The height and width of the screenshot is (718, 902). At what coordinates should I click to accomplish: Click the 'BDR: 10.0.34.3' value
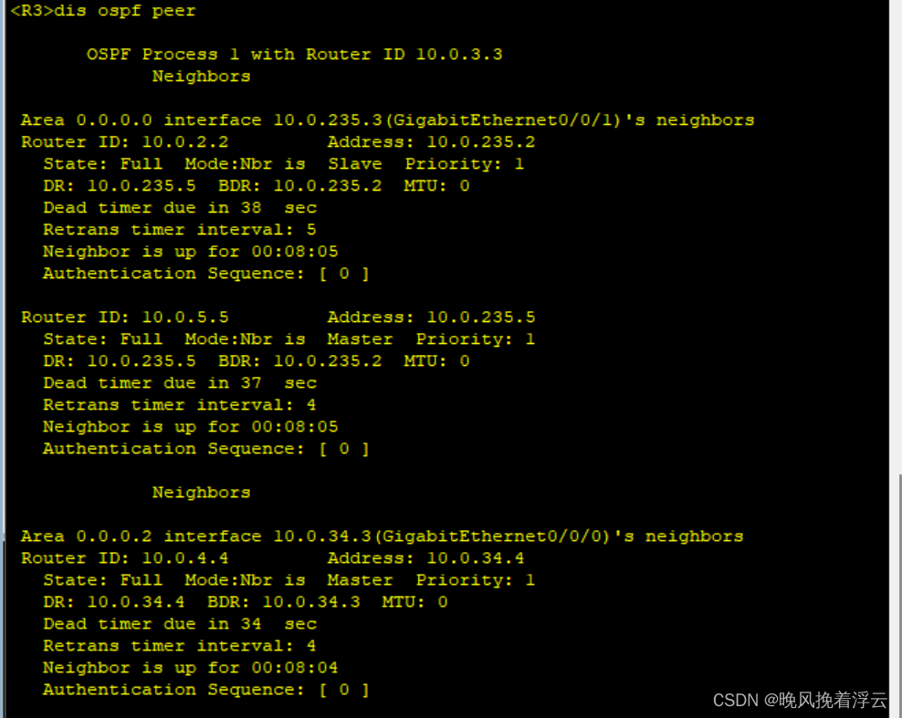[x=284, y=602]
